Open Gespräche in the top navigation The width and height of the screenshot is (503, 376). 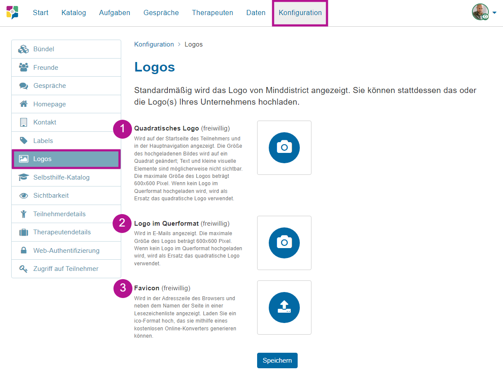(x=161, y=13)
